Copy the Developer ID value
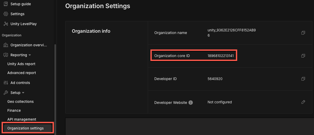 click(x=303, y=79)
